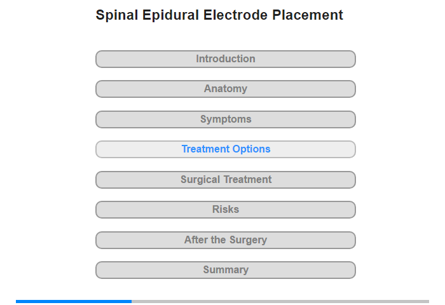The image size is (445, 305).
Task: Choose Anatomy from the module menu
Action: tap(225, 89)
